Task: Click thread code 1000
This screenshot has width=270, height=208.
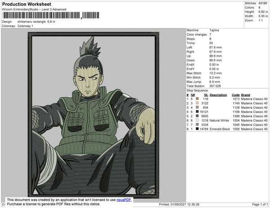Action: pyautogui.click(x=236, y=129)
